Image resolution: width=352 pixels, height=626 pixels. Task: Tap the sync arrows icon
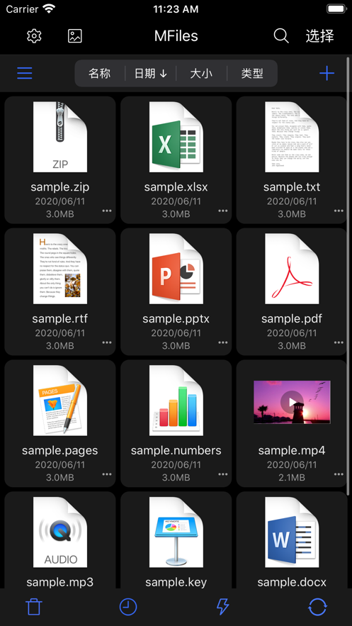318,608
